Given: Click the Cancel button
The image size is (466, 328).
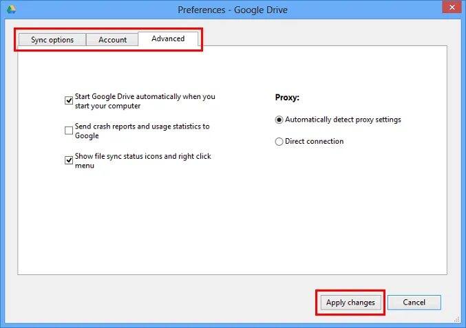Looking at the screenshot, I should coord(414,303).
